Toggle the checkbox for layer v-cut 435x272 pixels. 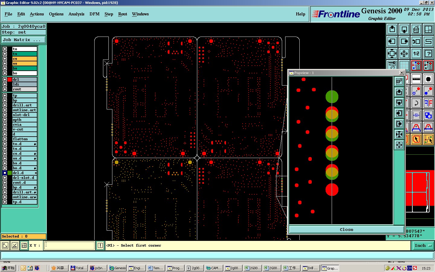point(5,129)
